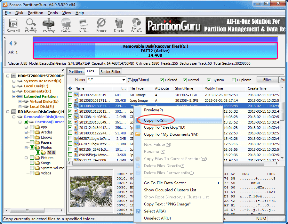This screenshot has width=288, height=224.
Task: Switch to the Partitions tab
Action: [76, 72]
